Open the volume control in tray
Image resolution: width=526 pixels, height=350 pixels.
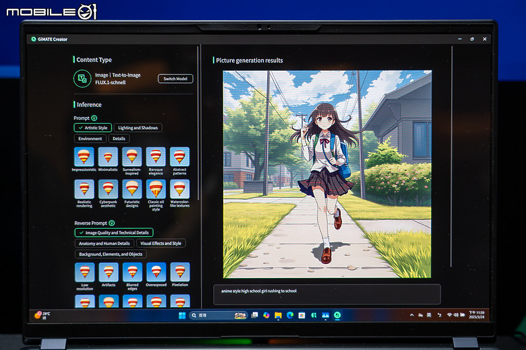coord(456,315)
